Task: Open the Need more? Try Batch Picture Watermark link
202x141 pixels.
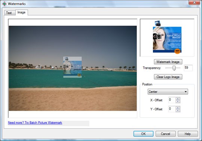Action: click(x=35, y=123)
